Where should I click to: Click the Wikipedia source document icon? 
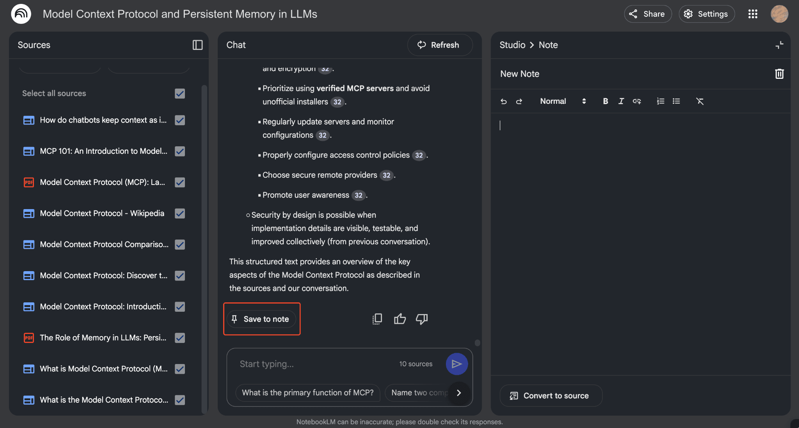click(x=29, y=213)
